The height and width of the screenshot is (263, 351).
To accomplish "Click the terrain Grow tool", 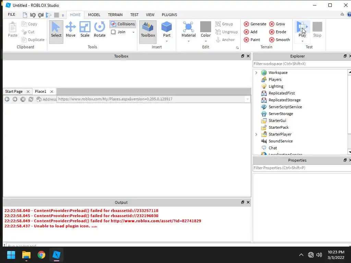I will [277, 24].
